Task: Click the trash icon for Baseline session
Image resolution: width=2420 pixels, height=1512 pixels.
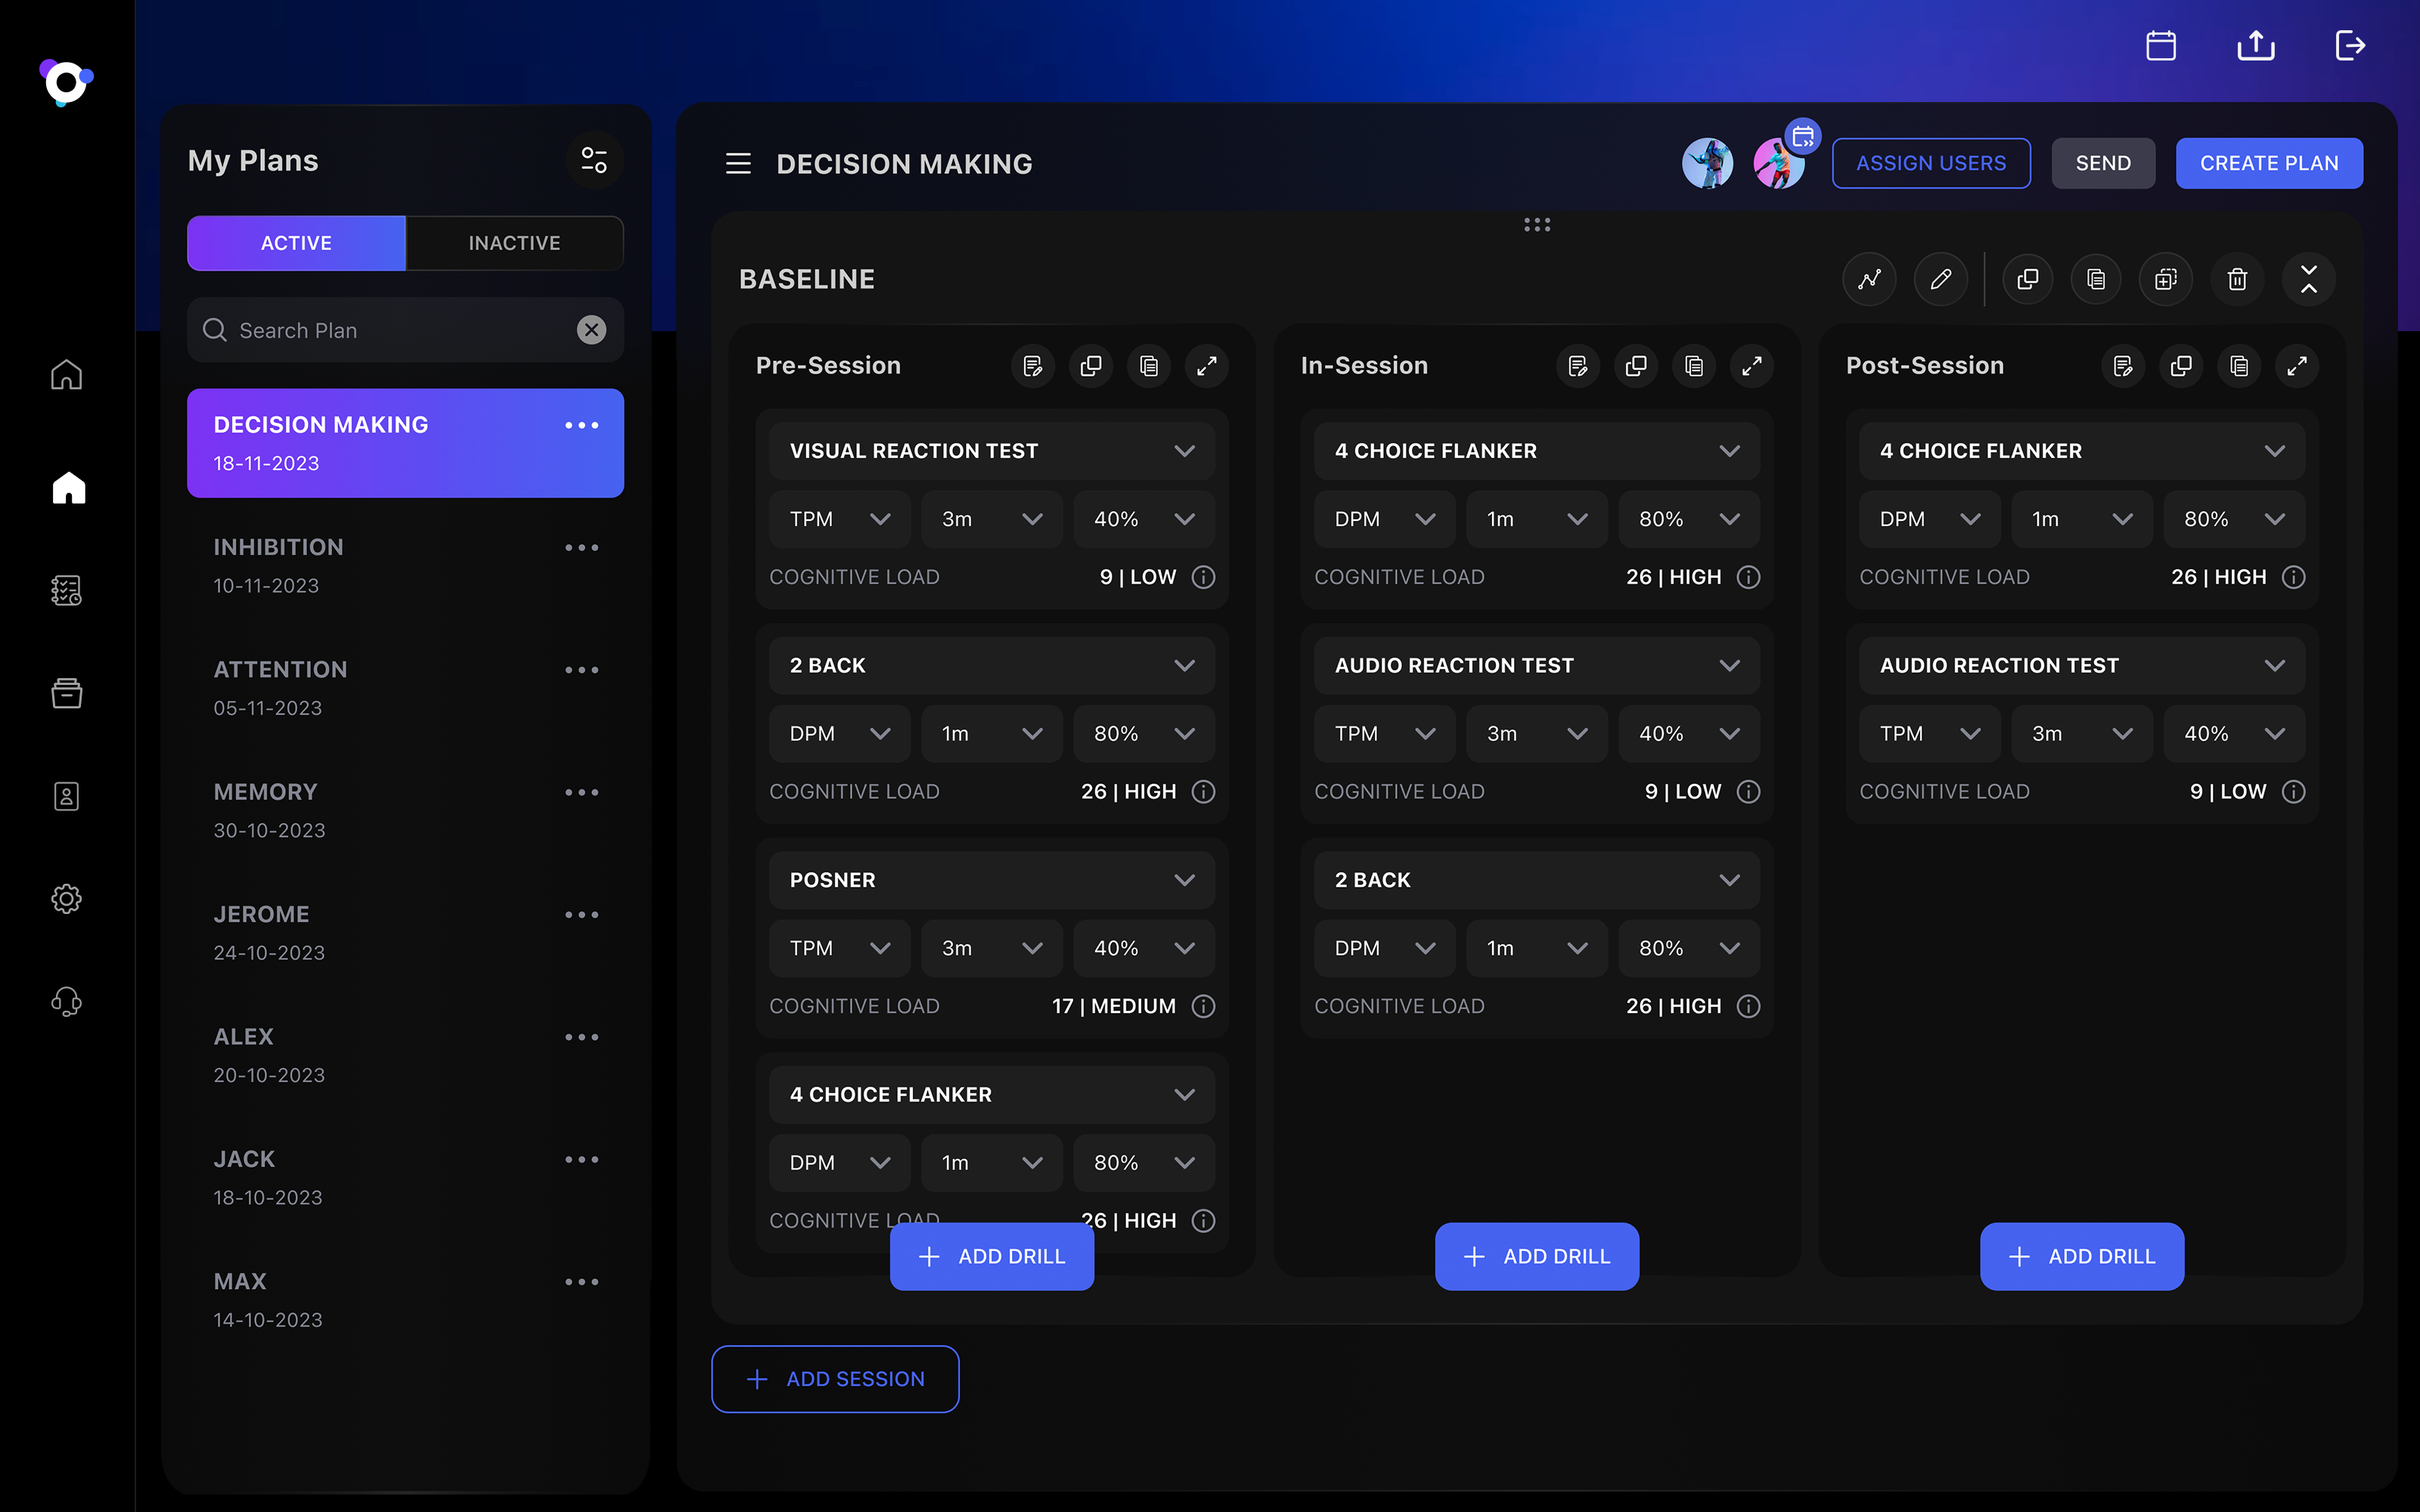Action: (2237, 279)
